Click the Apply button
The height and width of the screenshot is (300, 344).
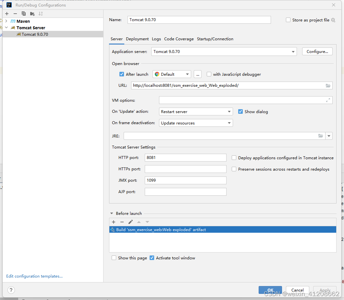coord(325,290)
